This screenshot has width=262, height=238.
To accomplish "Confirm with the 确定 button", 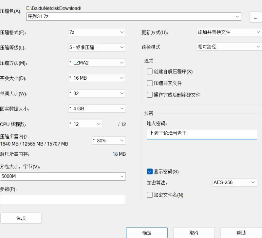I will click(147, 233).
